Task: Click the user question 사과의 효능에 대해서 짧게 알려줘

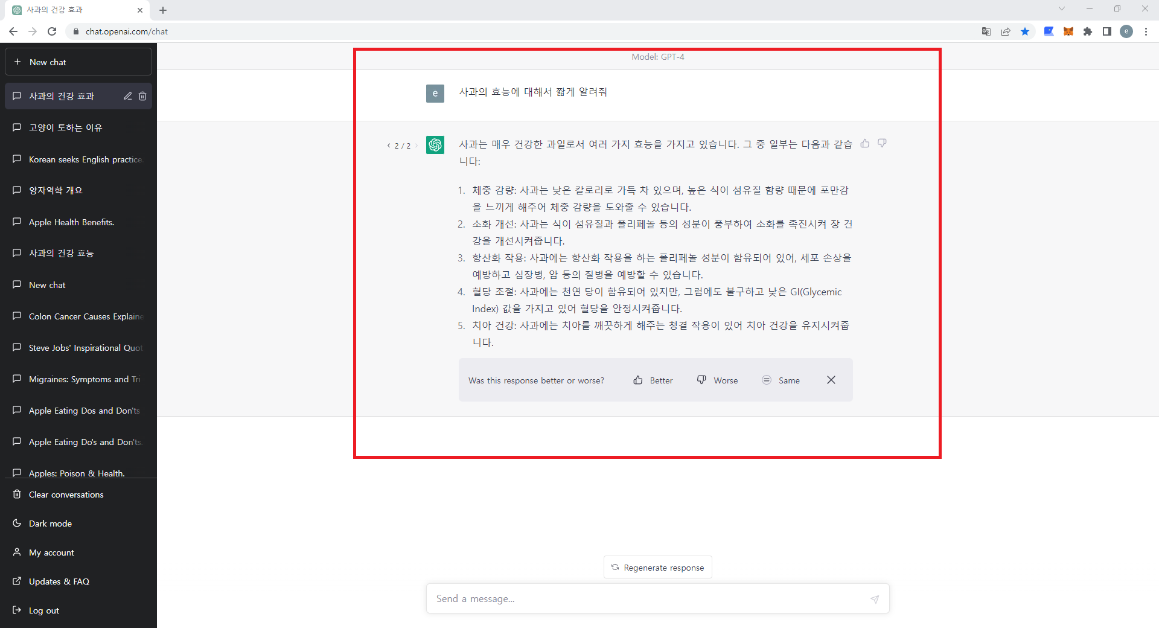Action: pos(533,92)
